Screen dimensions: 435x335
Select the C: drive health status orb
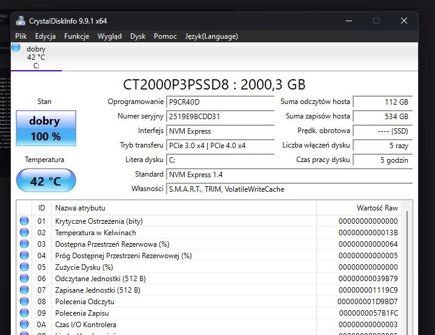[16, 48]
